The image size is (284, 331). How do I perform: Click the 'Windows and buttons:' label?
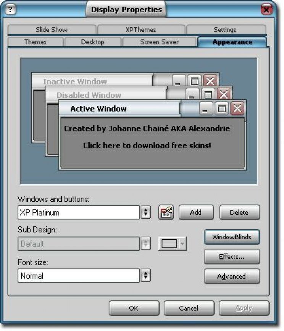(53, 199)
